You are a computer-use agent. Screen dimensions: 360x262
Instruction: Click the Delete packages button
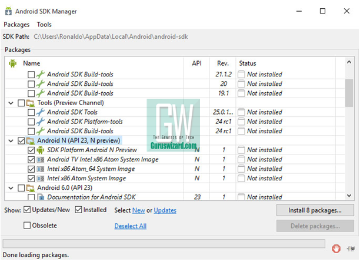[315, 226]
